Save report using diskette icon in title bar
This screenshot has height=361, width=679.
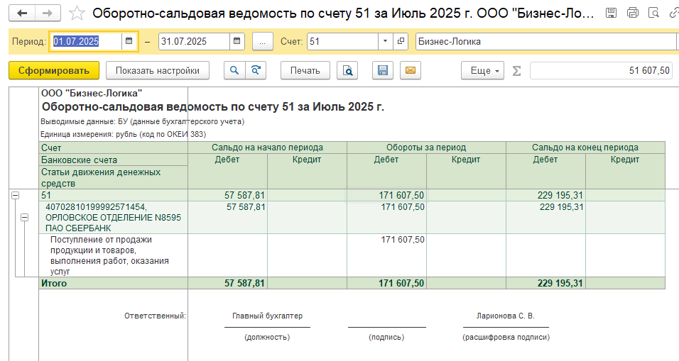(611, 13)
